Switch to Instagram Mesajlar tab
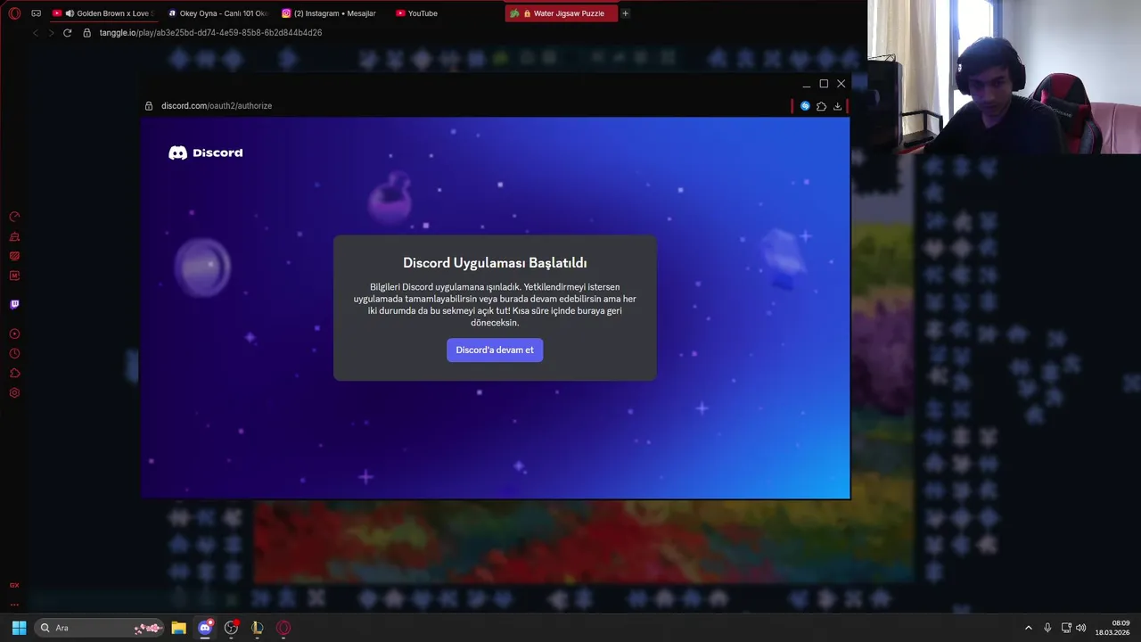The height and width of the screenshot is (642, 1141). tap(332, 13)
